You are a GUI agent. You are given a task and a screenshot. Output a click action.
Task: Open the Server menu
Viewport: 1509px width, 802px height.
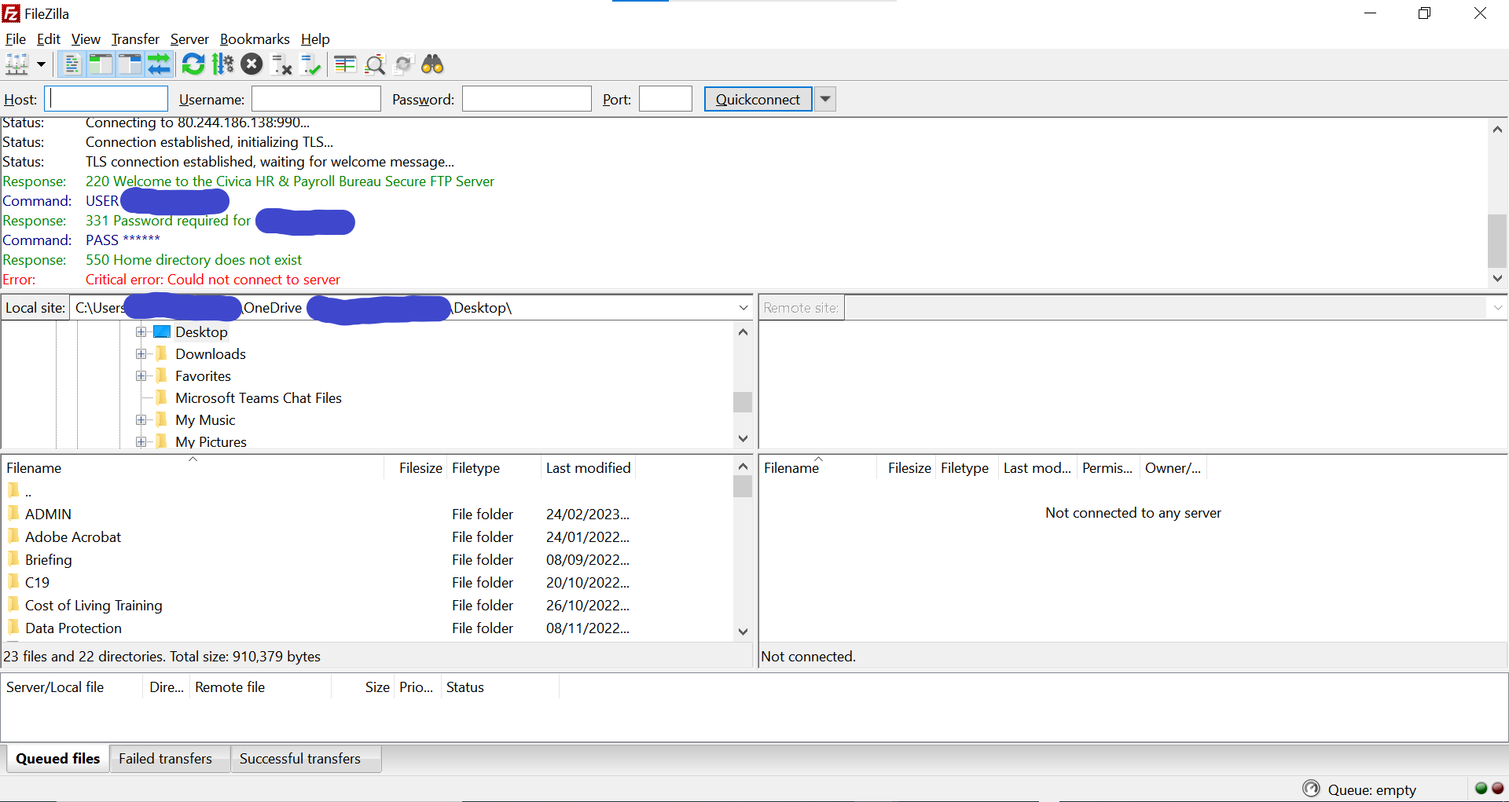click(189, 39)
